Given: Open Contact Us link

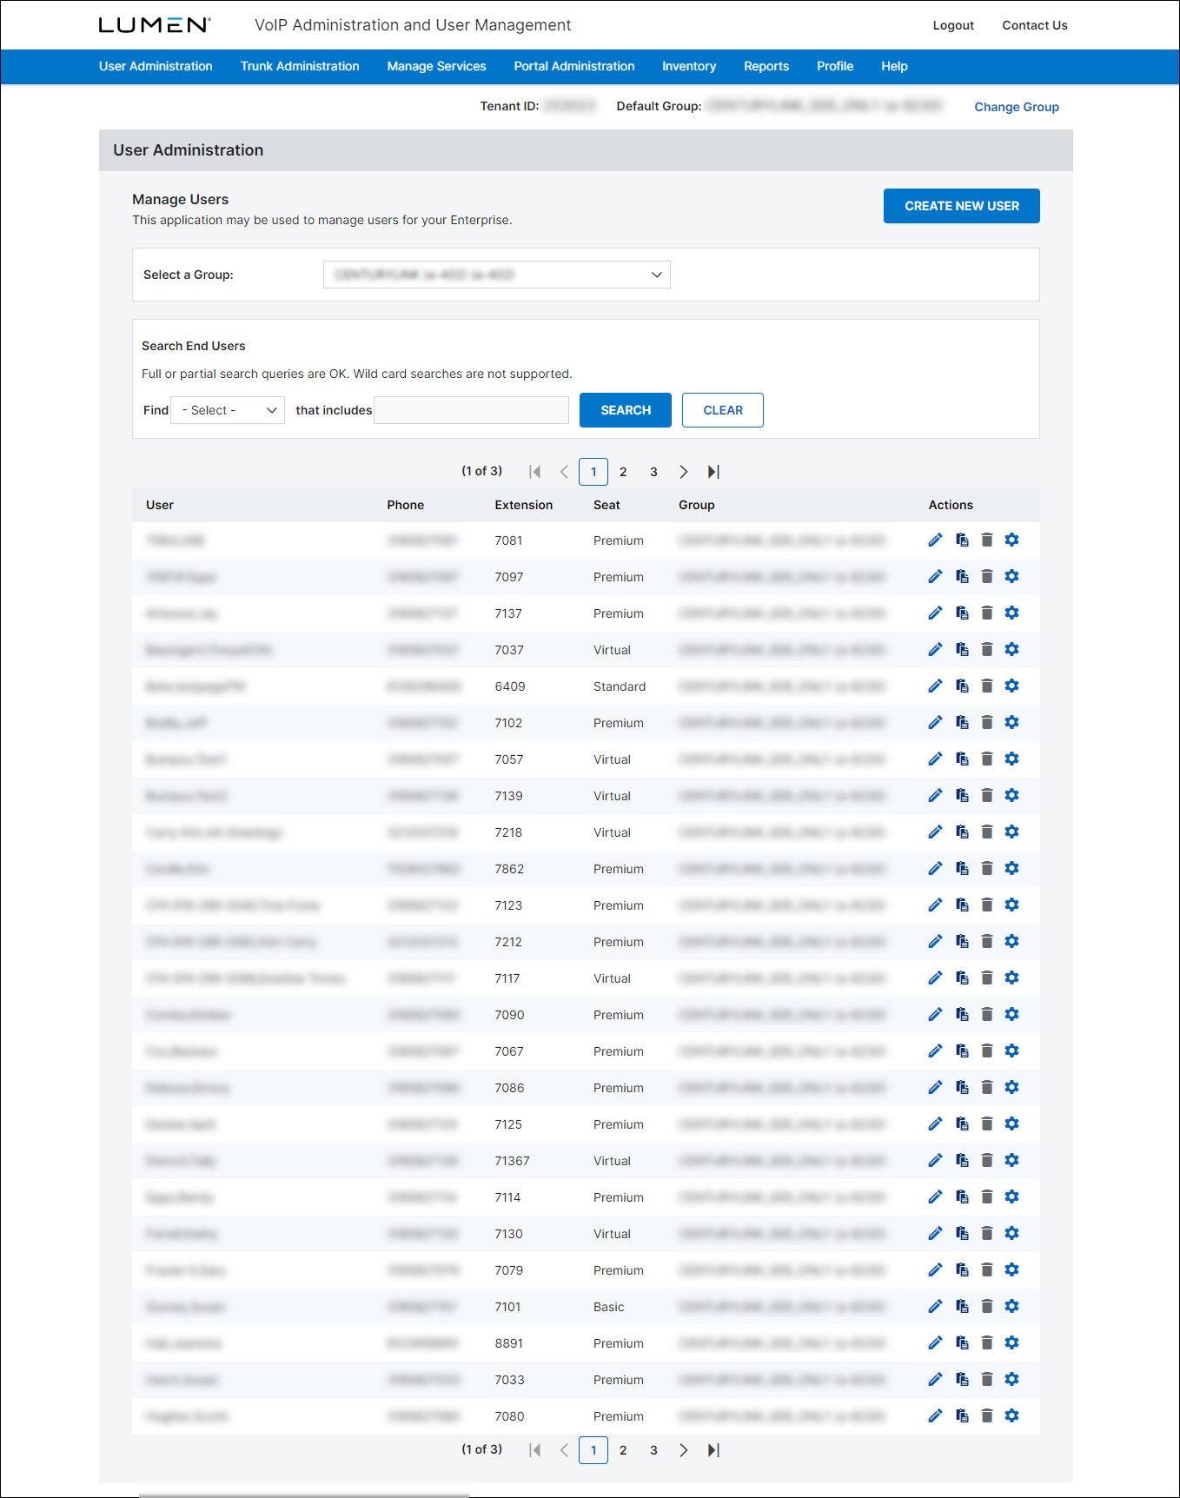Looking at the screenshot, I should click(1035, 25).
